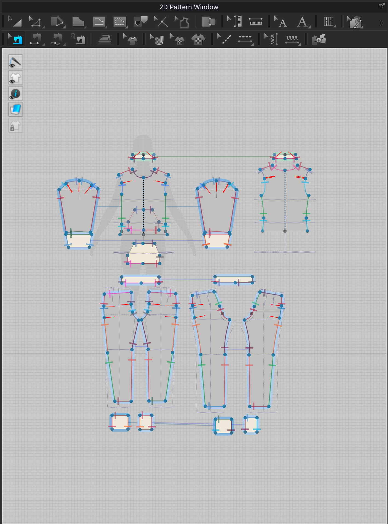Viewport: 388px width, 524px height.
Task: Open Segment Topstitch corner dropdown arrow
Action: 252,44
